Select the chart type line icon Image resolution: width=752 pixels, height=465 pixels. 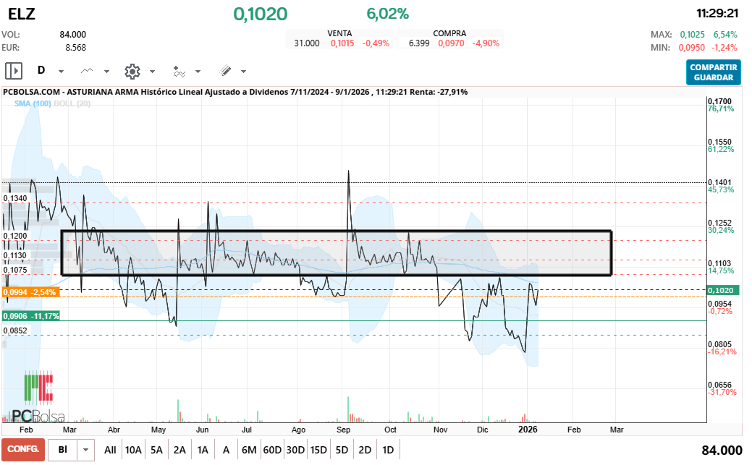tap(86, 70)
